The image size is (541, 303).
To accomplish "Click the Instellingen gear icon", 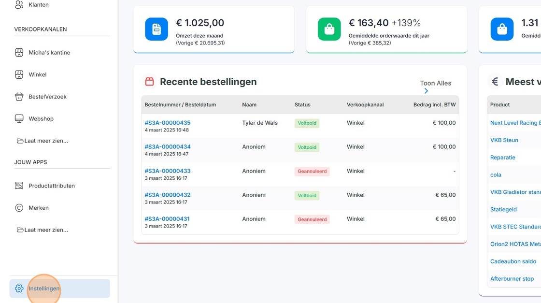I will click(x=19, y=289).
